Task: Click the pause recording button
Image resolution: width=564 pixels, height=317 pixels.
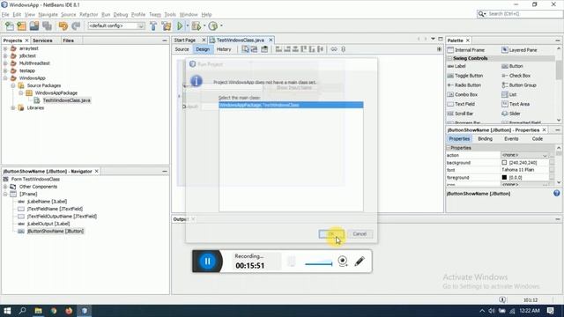Action: (208, 262)
